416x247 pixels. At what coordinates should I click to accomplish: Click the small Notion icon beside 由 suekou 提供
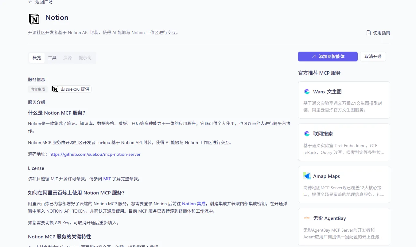pyautogui.click(x=55, y=89)
